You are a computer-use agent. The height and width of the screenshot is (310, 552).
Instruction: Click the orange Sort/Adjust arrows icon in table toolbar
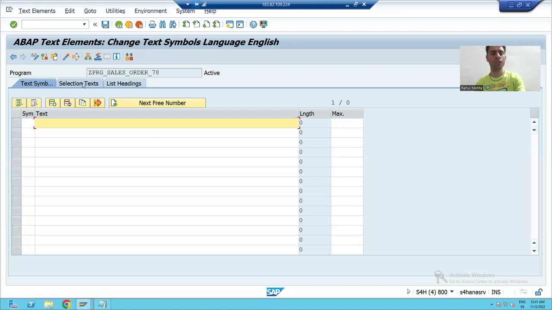coord(97,103)
